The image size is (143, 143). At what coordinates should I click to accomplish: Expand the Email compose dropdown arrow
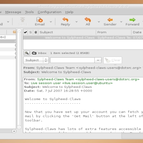[x=51, y=22]
